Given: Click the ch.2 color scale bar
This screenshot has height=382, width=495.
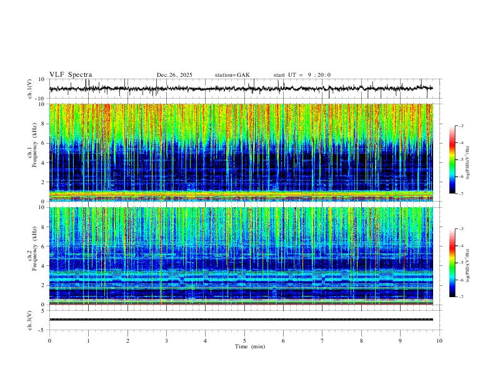Looking at the screenshot, I should 452,263.
